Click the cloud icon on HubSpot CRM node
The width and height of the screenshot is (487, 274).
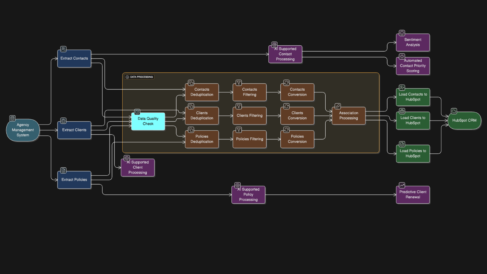point(454,111)
